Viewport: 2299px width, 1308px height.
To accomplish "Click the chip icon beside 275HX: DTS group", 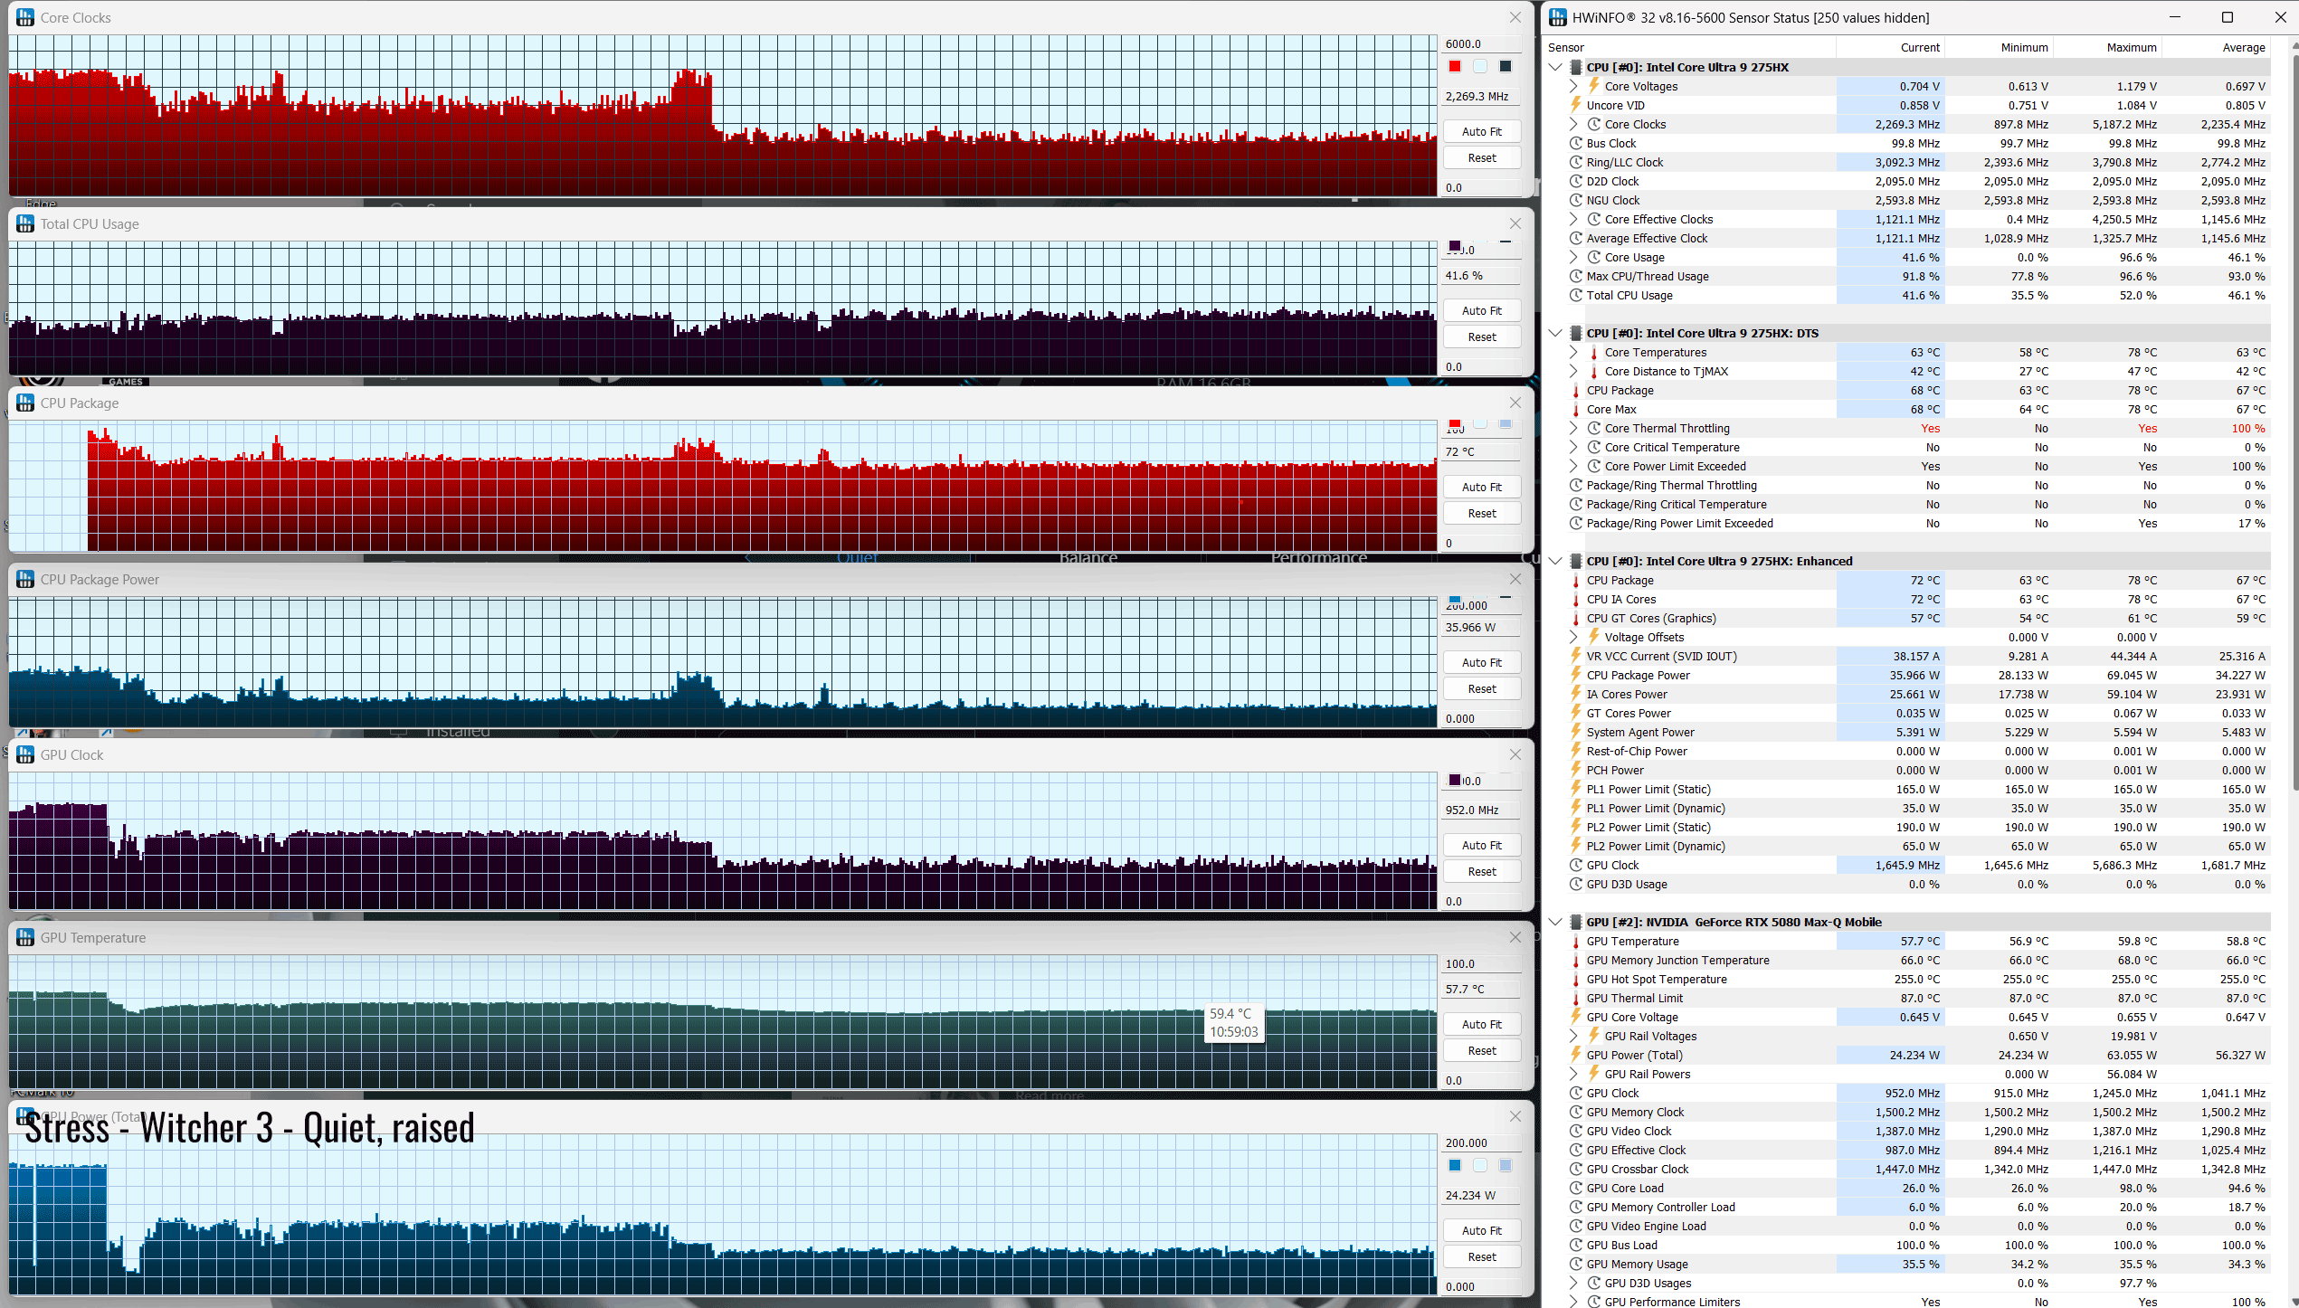I will [1575, 333].
